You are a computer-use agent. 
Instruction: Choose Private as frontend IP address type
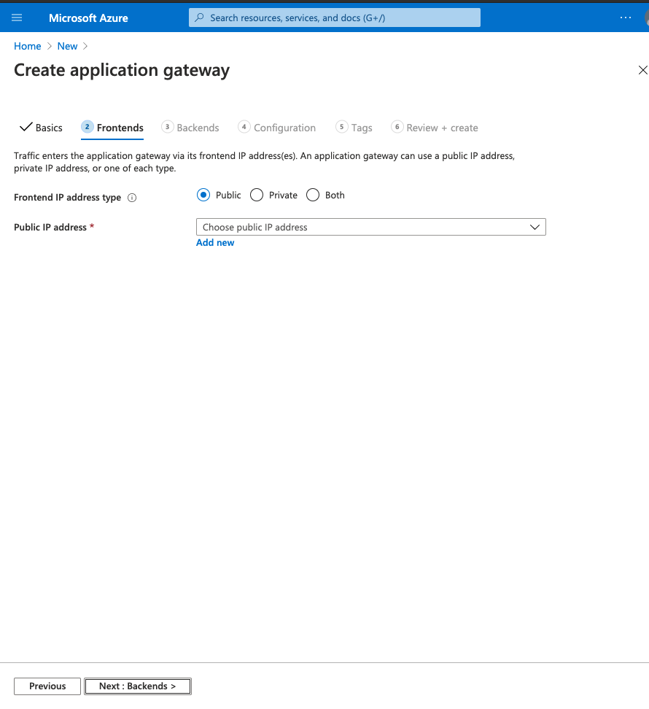click(x=257, y=195)
